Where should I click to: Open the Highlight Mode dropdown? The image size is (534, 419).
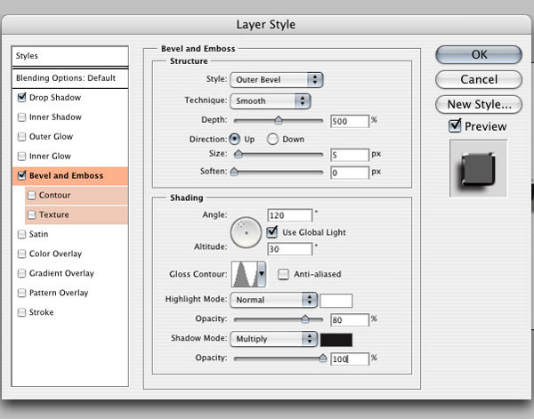(x=274, y=300)
